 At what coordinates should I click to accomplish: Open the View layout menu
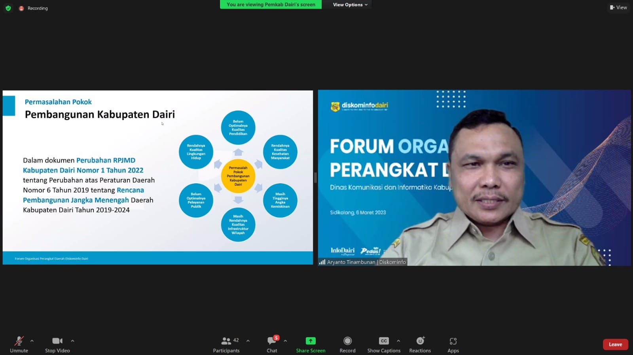[x=618, y=8]
